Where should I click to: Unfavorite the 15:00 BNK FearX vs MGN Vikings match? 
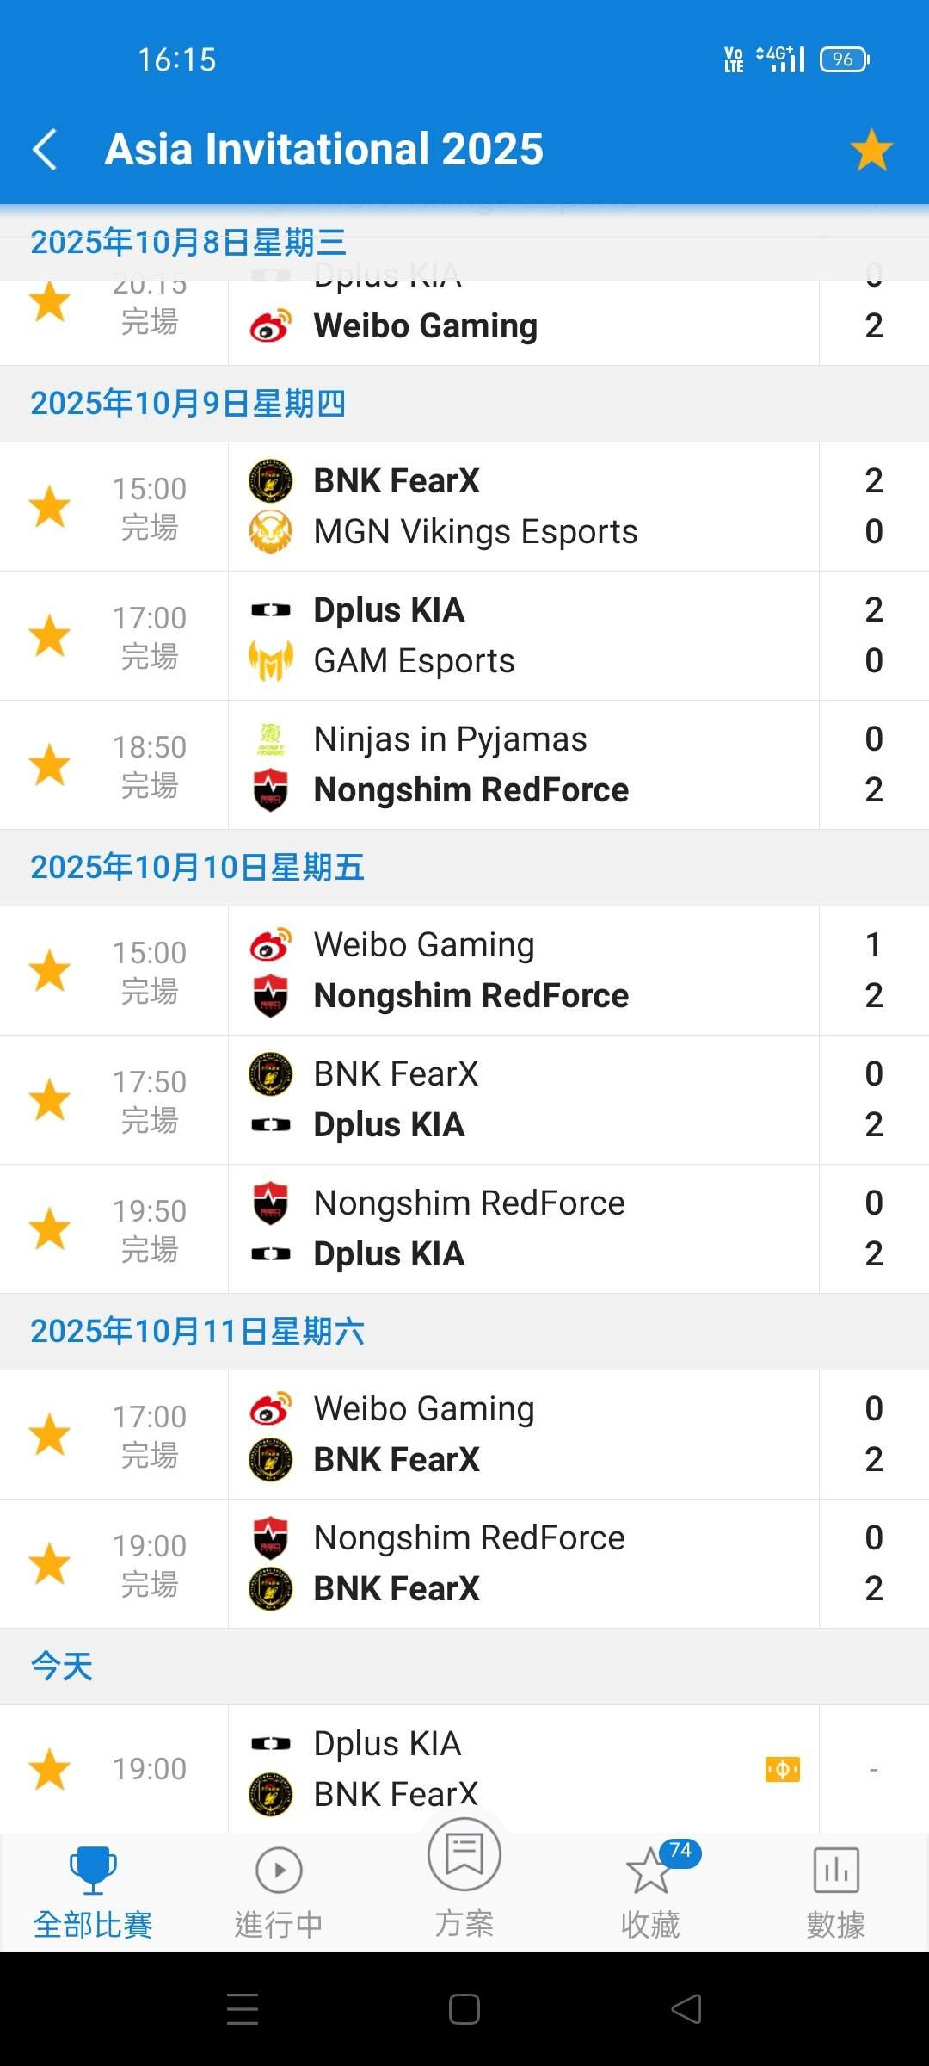tap(50, 506)
